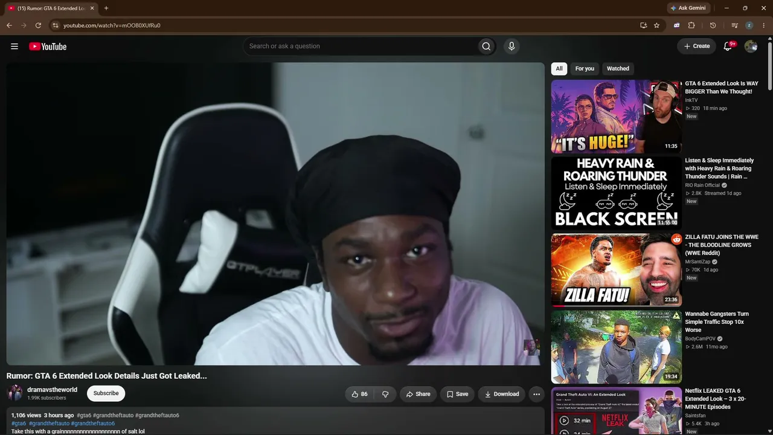Viewport: 773px width, 435px height.
Task: Dislike the video with thumbs down
Action: [x=385, y=394]
